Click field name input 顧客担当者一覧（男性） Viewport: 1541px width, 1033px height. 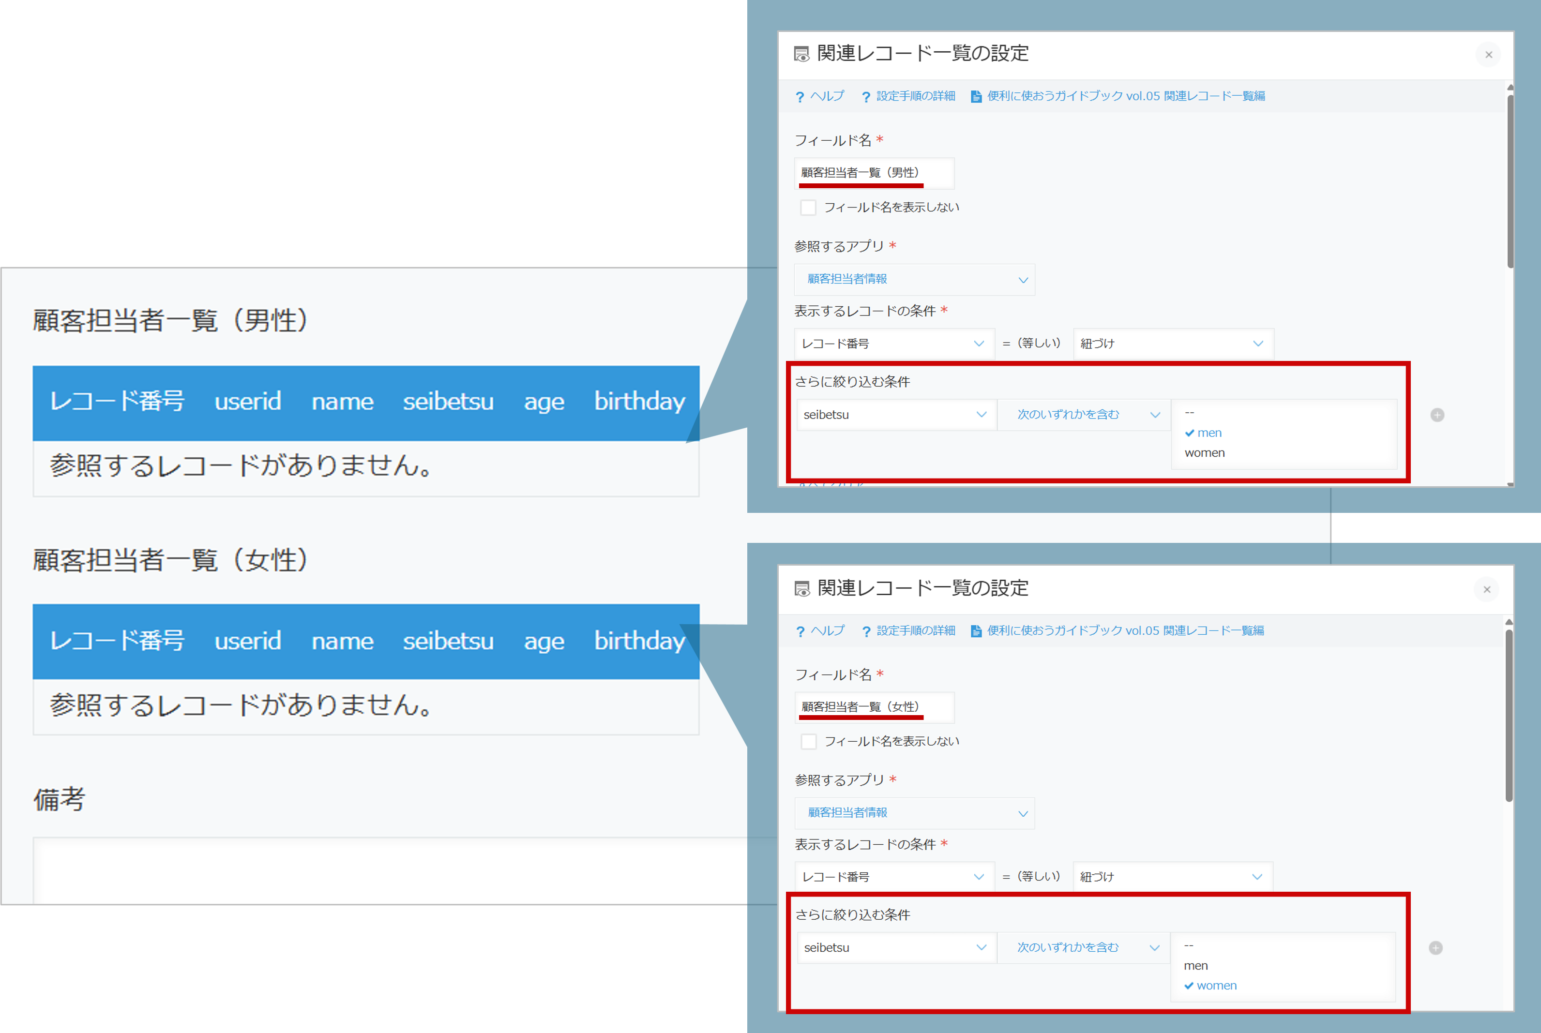[x=874, y=173]
